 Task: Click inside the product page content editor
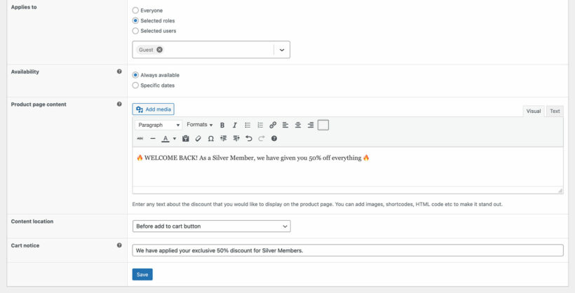click(x=348, y=167)
